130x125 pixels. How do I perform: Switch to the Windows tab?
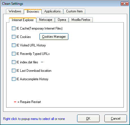15,11
